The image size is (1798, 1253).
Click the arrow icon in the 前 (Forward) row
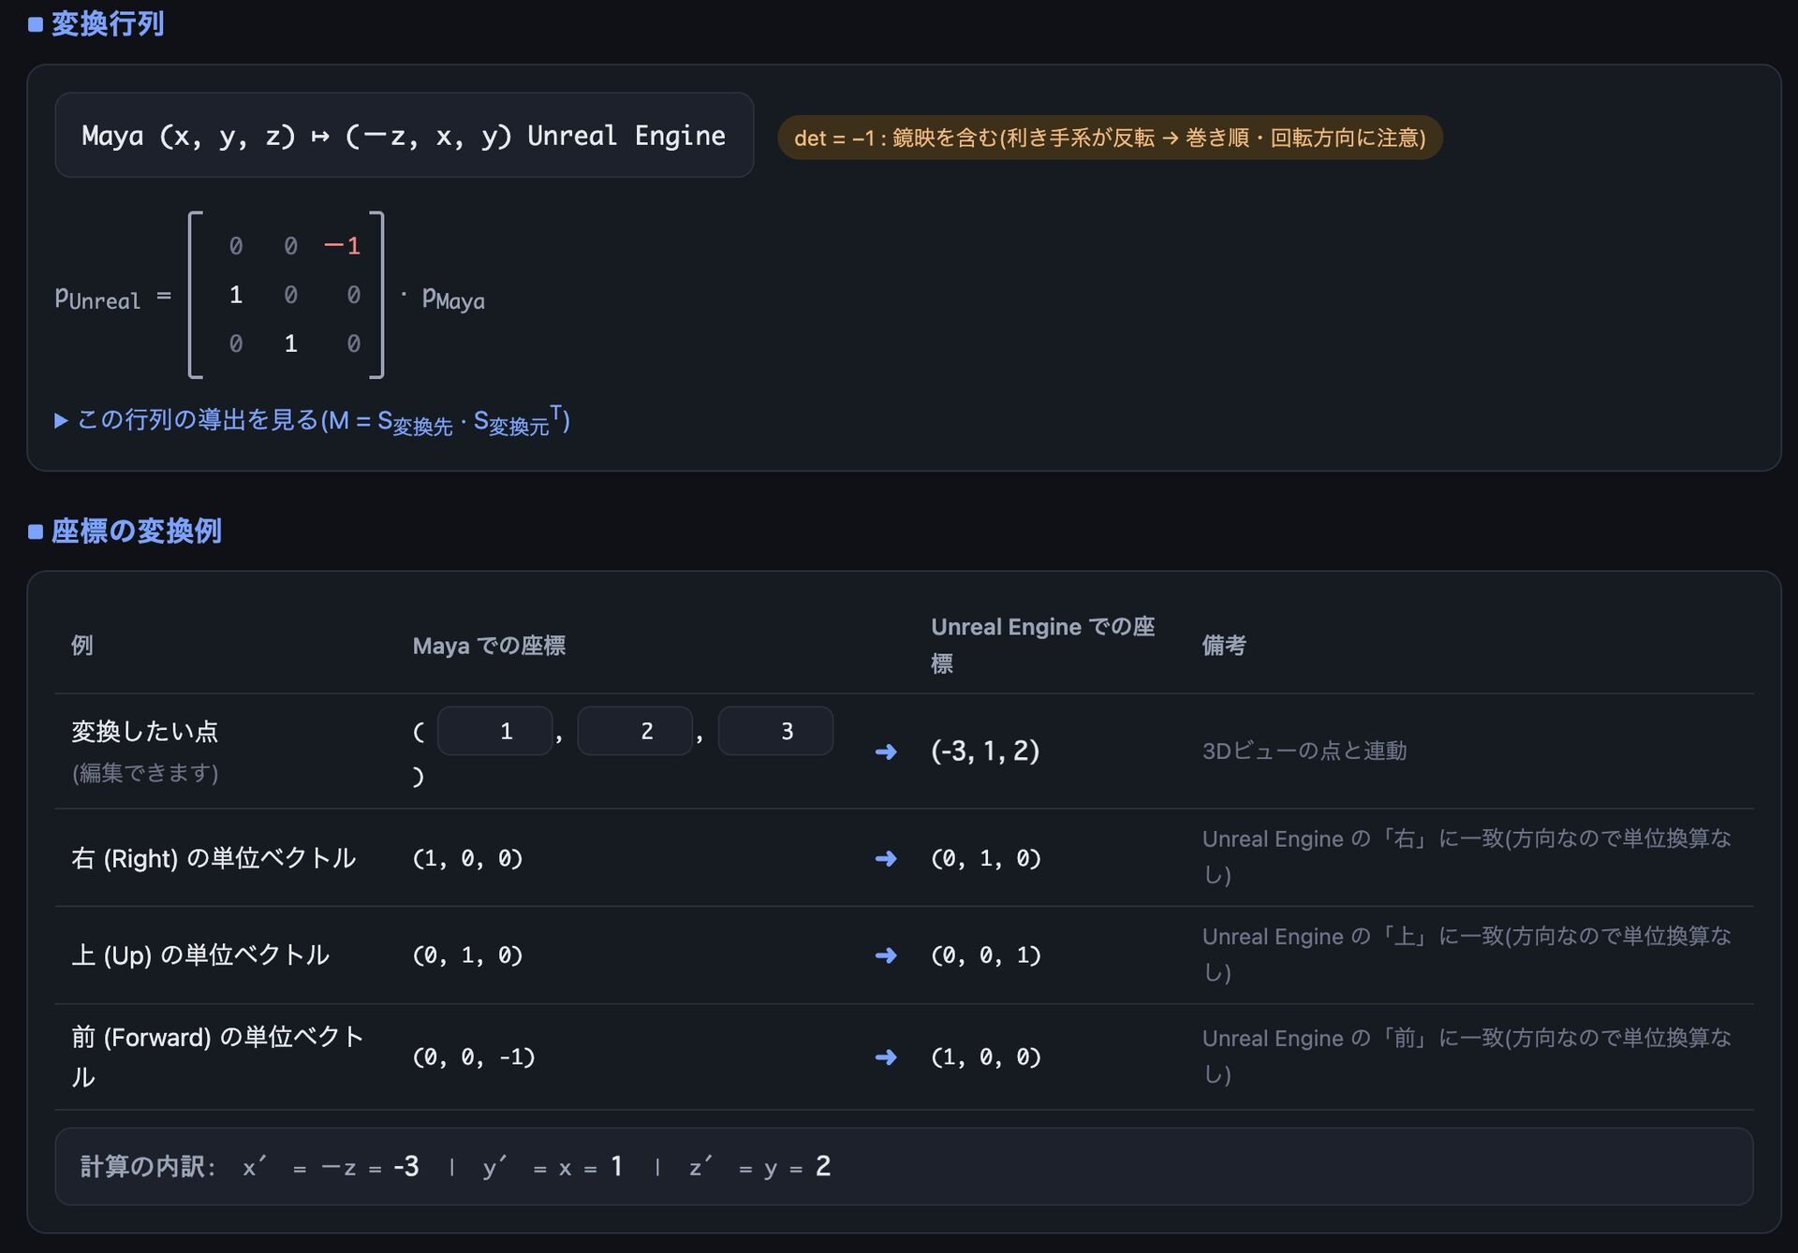(x=886, y=1057)
